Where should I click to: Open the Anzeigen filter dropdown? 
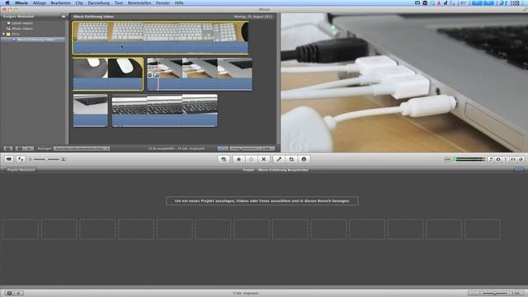tap(82, 148)
